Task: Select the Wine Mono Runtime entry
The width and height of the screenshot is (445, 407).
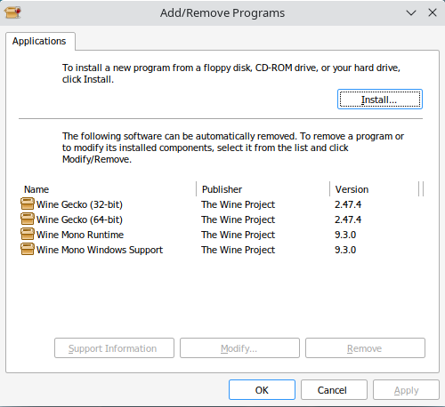Action: (80, 235)
